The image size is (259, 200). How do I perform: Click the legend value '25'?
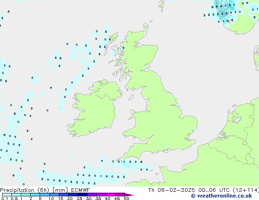(79, 198)
